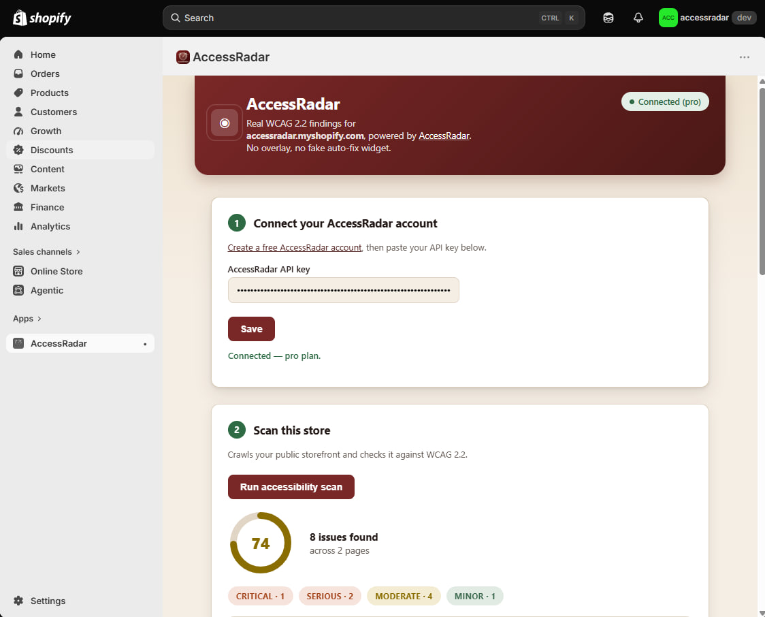Open the Settings gear icon
The image size is (765, 617).
pyautogui.click(x=18, y=601)
